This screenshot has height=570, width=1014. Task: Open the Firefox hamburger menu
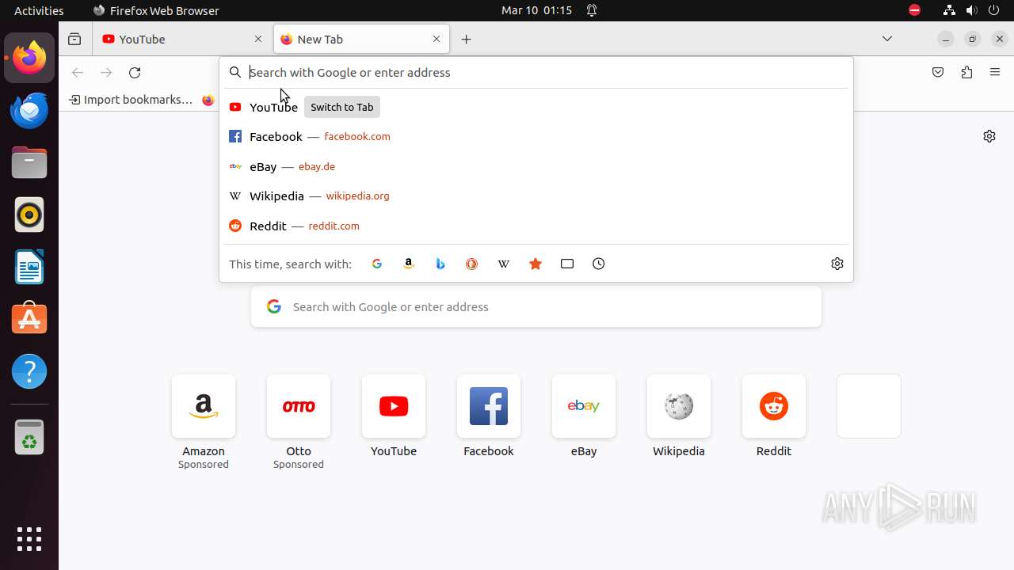pyautogui.click(x=995, y=72)
